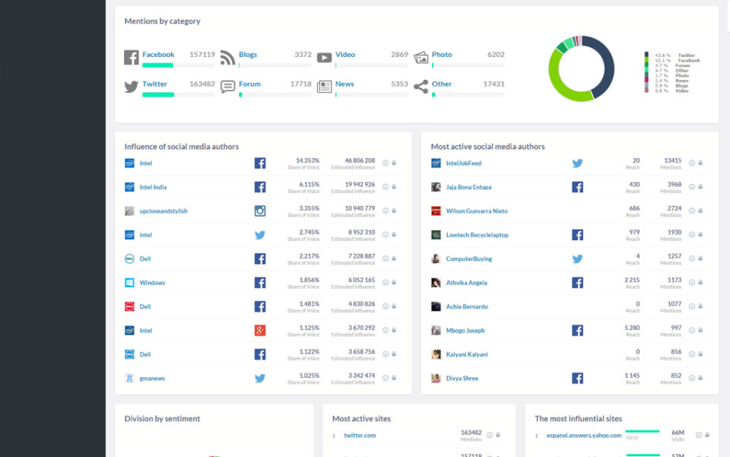Click lock icon for Wilson Guevarra Nieto row
Screen dimensions: 730x457
coord(700,211)
